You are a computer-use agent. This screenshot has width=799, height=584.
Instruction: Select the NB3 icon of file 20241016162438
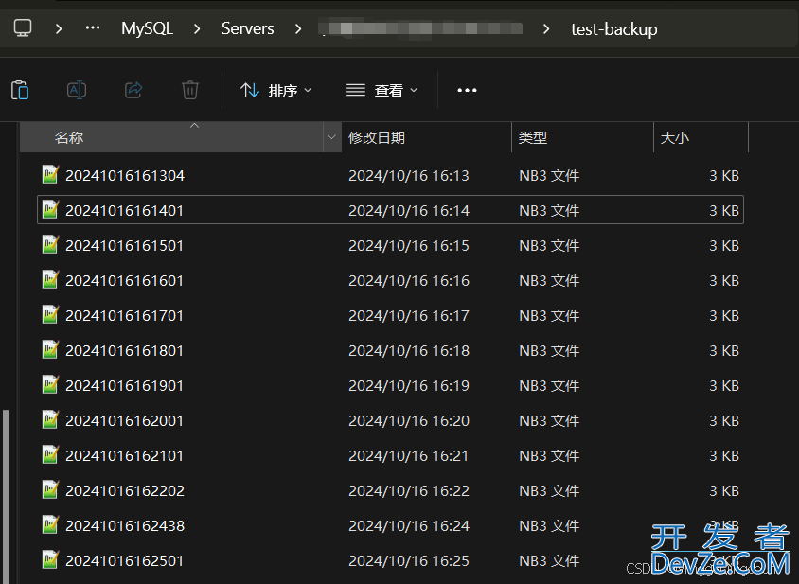click(50, 525)
